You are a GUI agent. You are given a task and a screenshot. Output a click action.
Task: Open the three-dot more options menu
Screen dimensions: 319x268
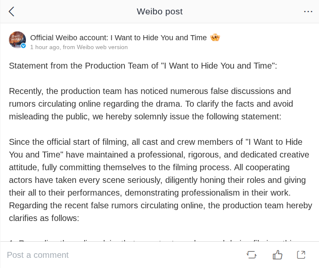pos(308,11)
